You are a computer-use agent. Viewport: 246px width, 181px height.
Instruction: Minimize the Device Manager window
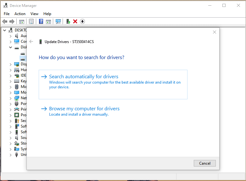pyautogui.click(x=210, y=5)
